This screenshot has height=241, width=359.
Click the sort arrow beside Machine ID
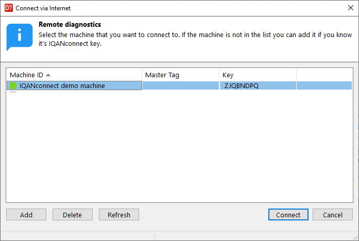tap(48, 75)
